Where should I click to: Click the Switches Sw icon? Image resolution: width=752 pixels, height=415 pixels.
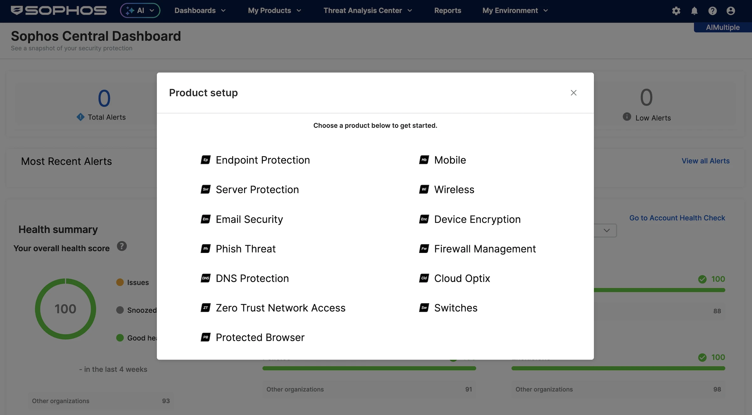[424, 308]
